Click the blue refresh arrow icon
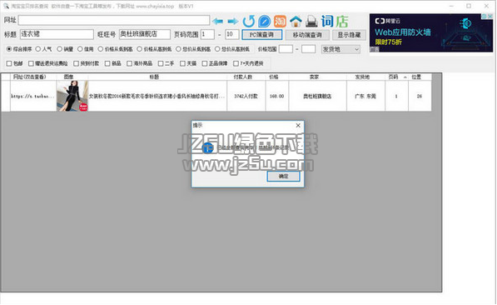Screen dimensions: 497x305 (249, 22)
